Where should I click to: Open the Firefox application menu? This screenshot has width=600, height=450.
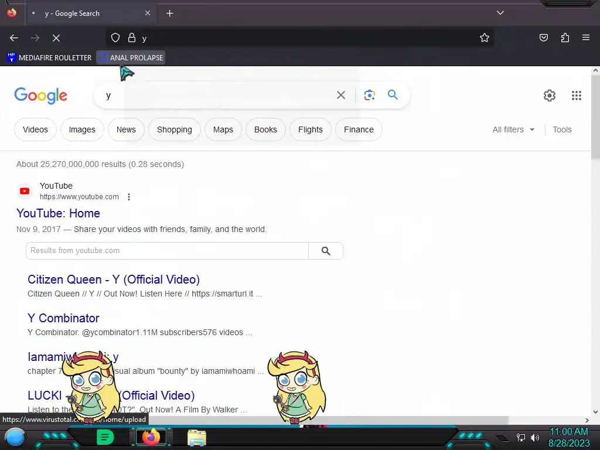(585, 37)
